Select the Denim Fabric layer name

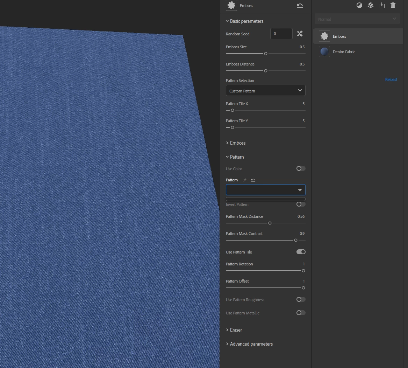point(344,52)
